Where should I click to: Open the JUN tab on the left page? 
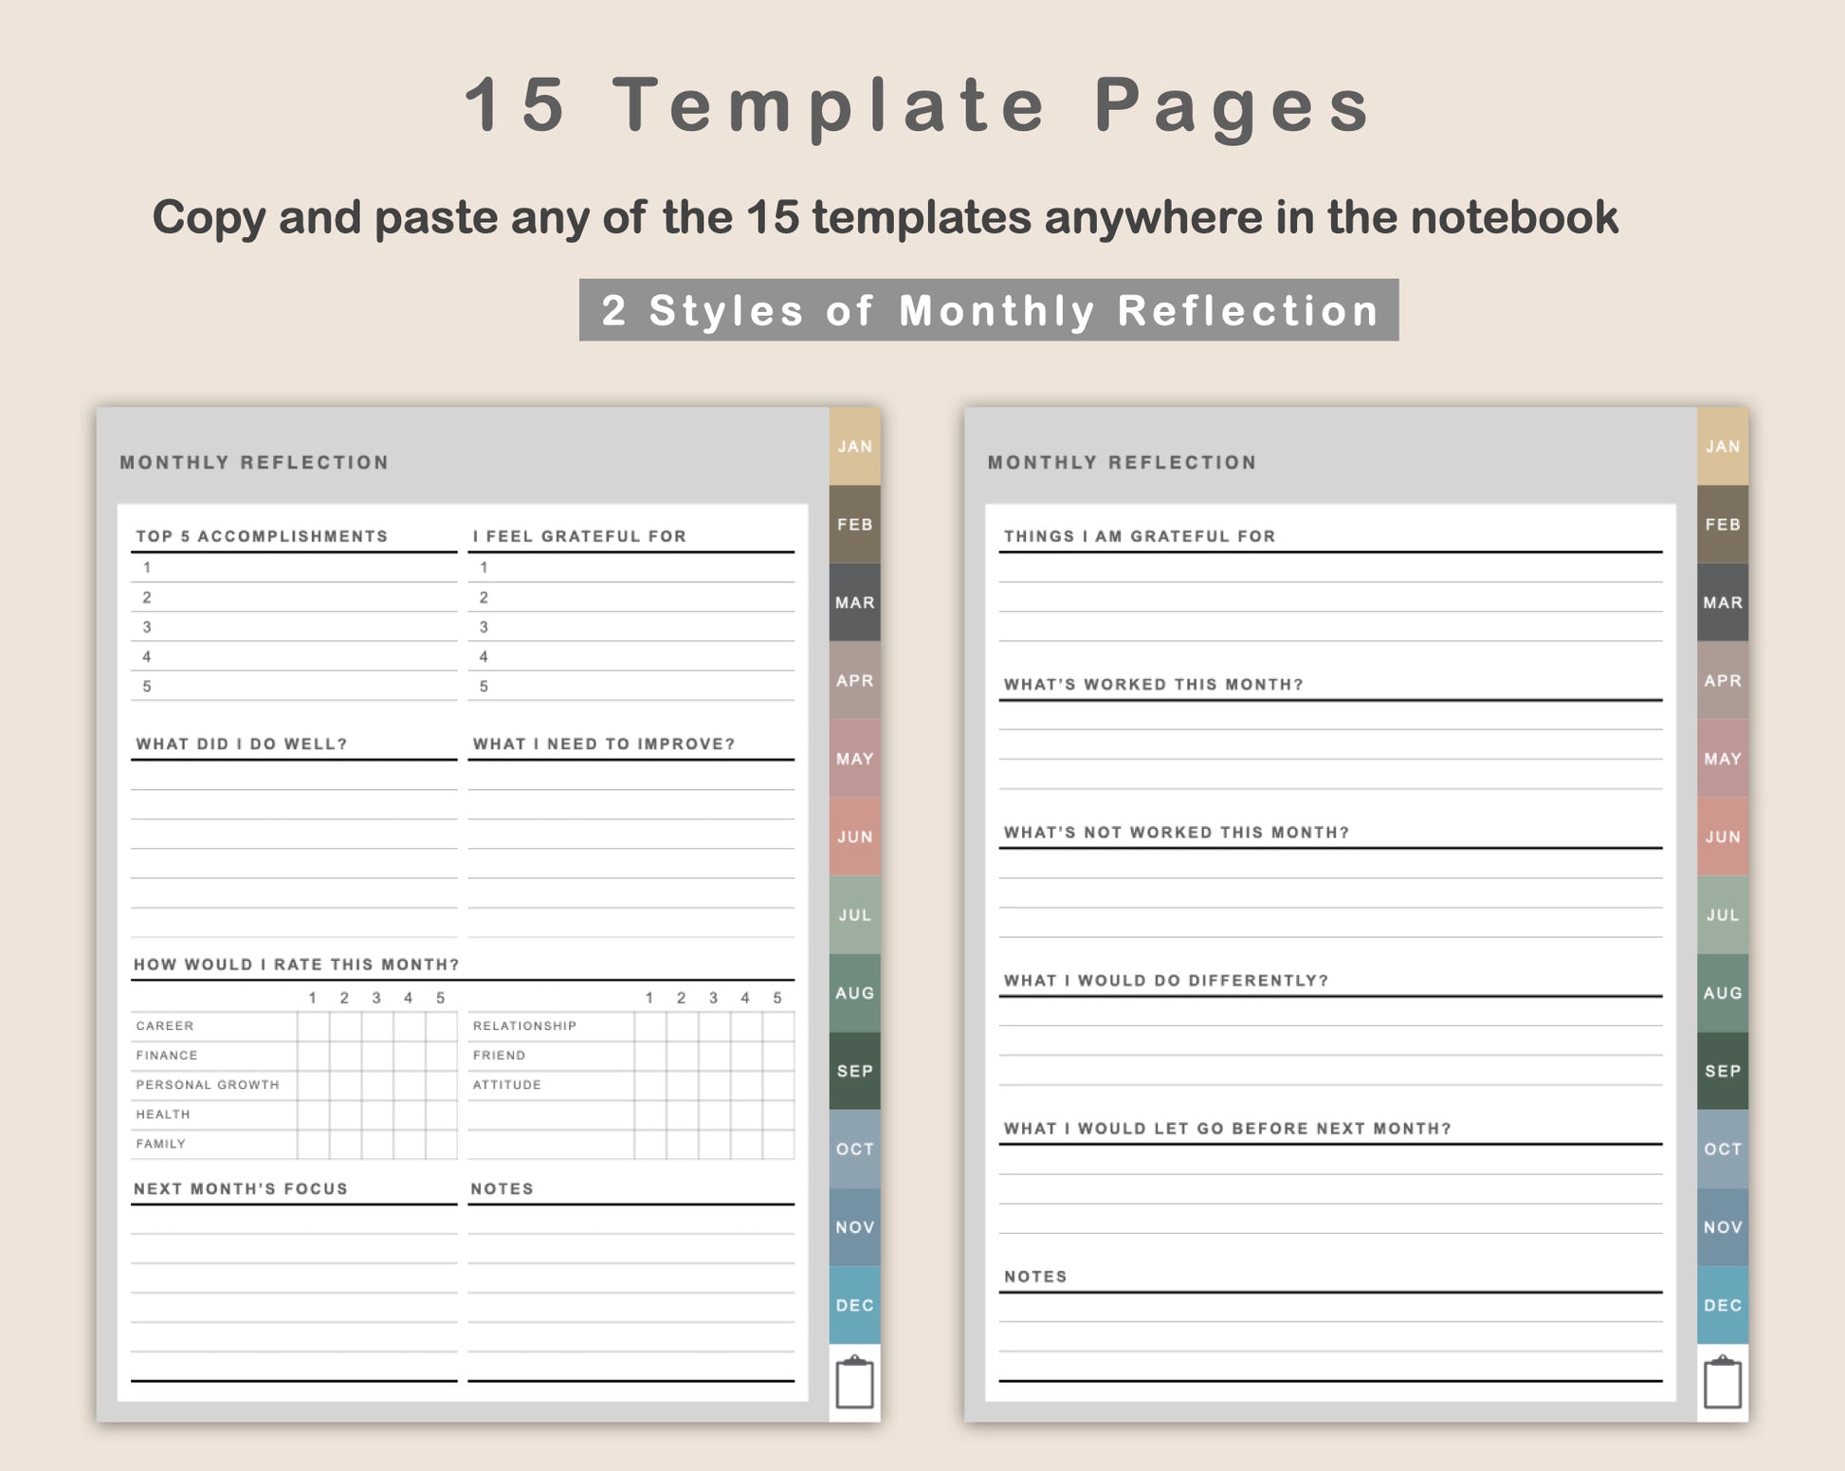coord(854,837)
